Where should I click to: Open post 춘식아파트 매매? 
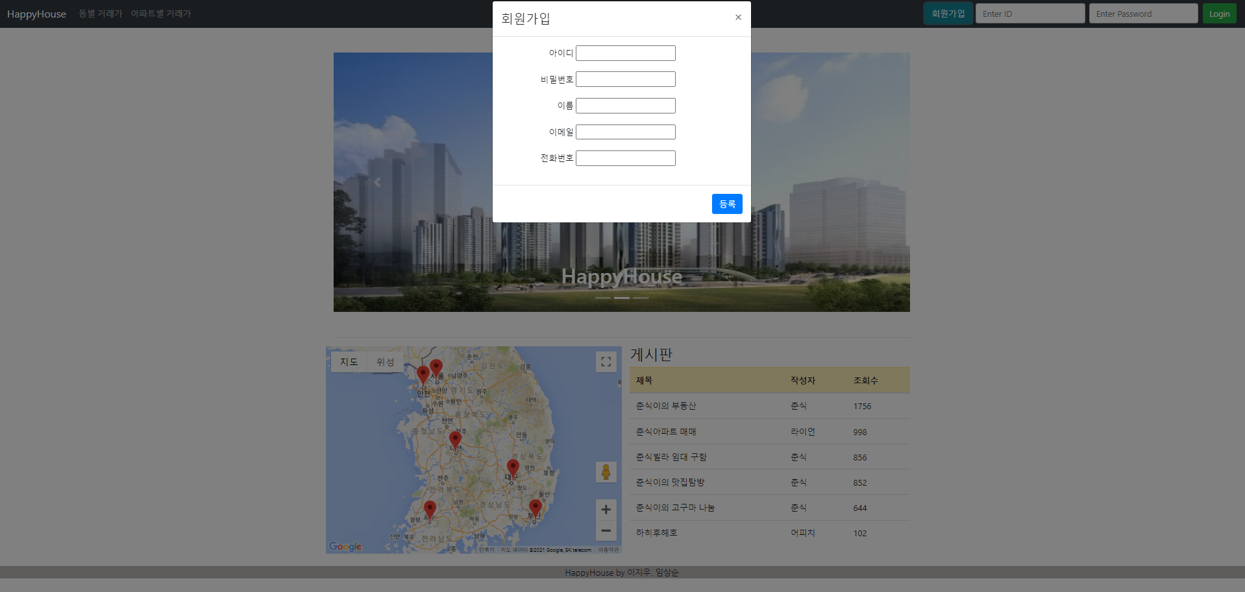pyautogui.click(x=666, y=432)
